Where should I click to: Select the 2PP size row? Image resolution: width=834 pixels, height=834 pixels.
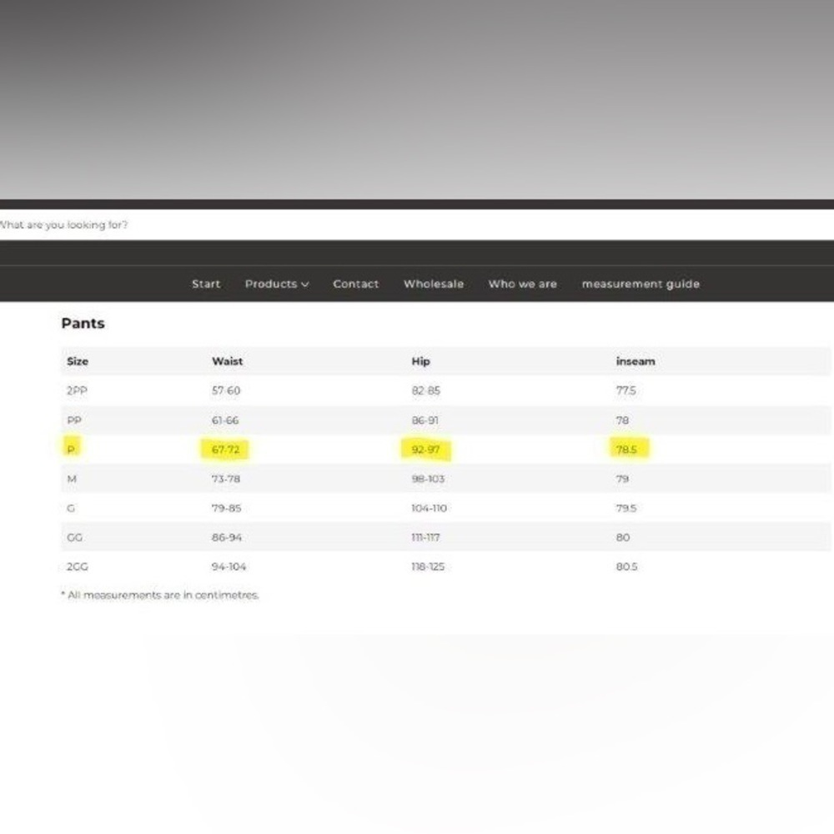tap(445, 390)
